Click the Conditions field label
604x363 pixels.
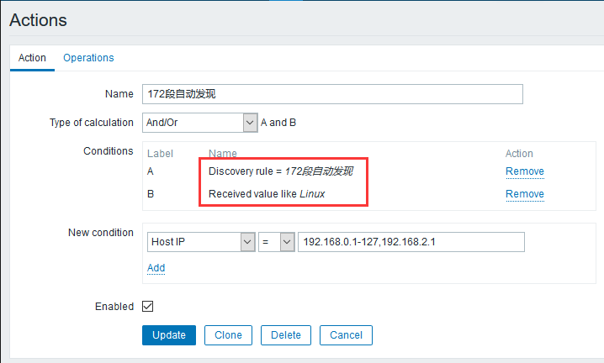click(x=109, y=151)
